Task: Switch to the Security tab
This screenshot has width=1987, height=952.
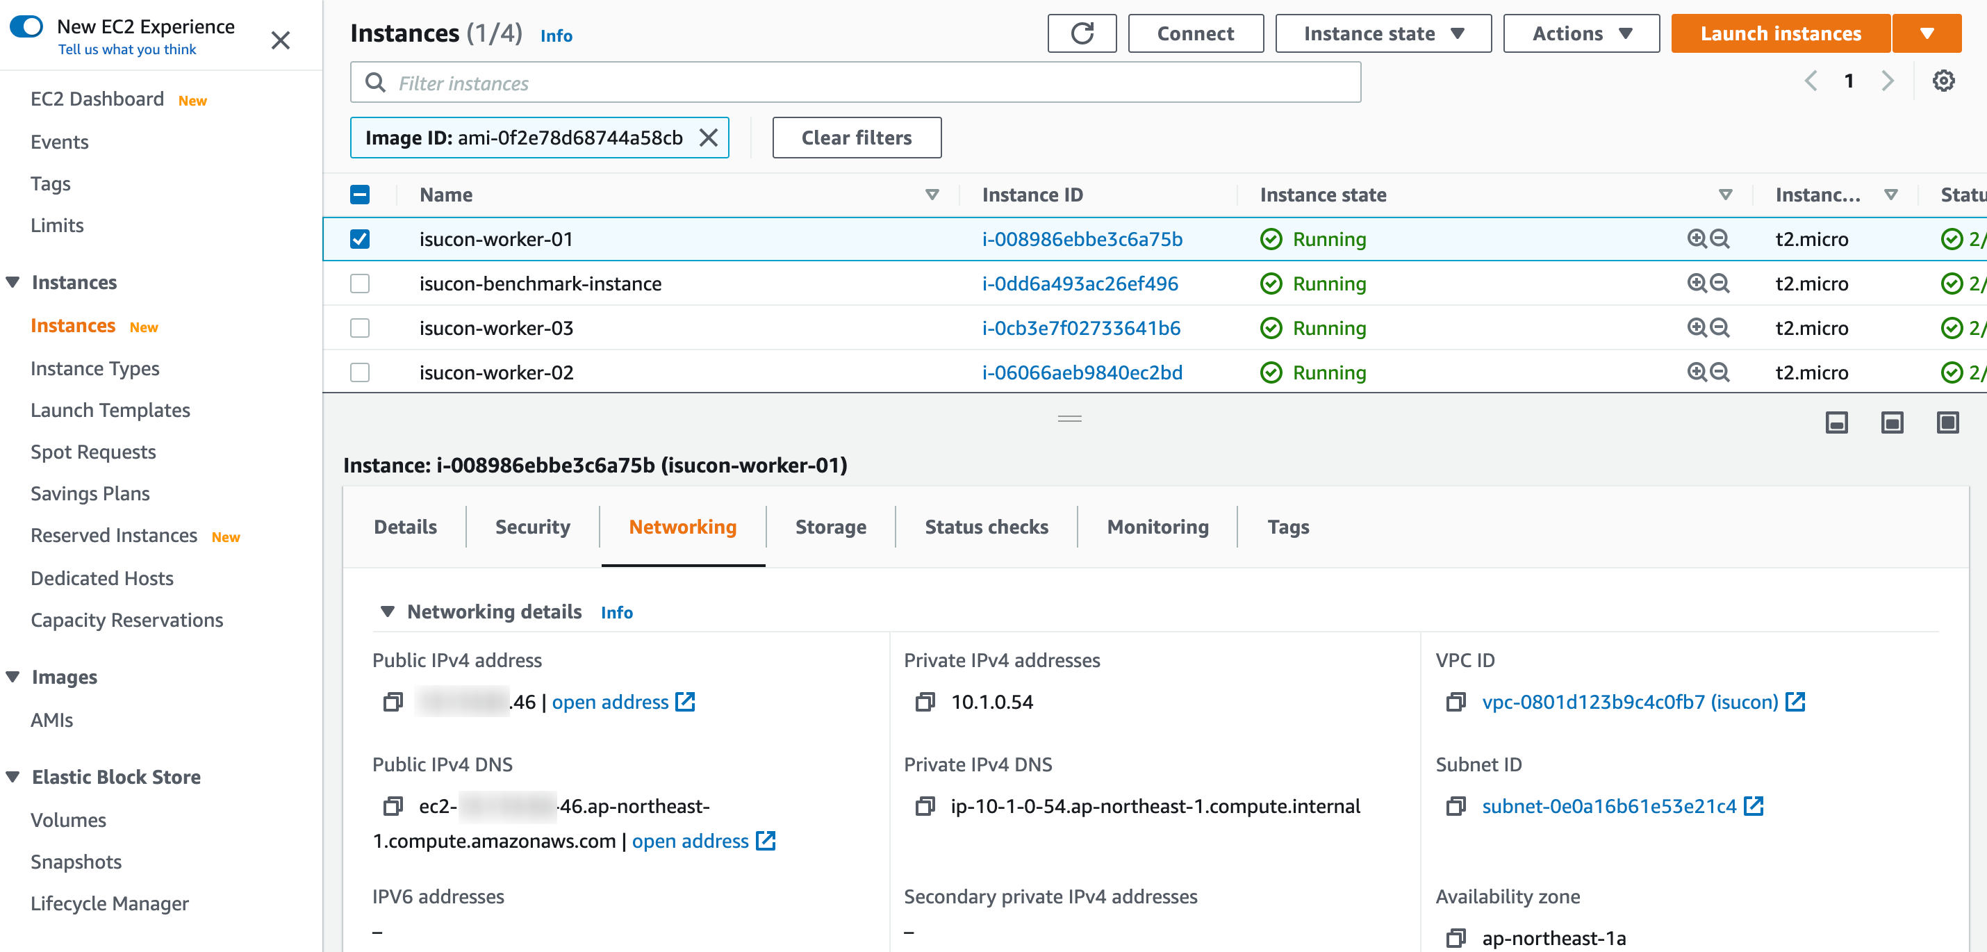Action: [532, 527]
